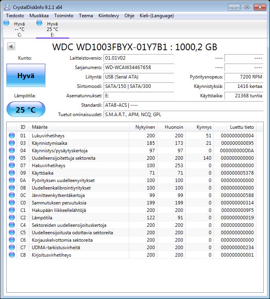Select the E: drive status orb
This screenshot has width=270, height=299.
[39, 23]
